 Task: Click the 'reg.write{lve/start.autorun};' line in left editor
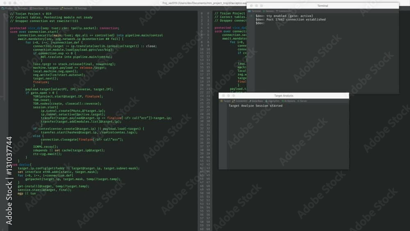[x=59, y=75]
